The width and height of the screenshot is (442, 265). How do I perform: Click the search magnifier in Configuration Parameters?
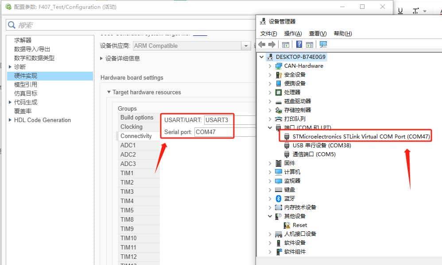tap(12, 24)
